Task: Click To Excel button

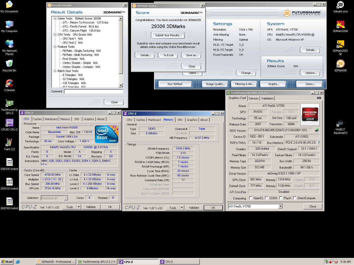Action: click(168, 55)
